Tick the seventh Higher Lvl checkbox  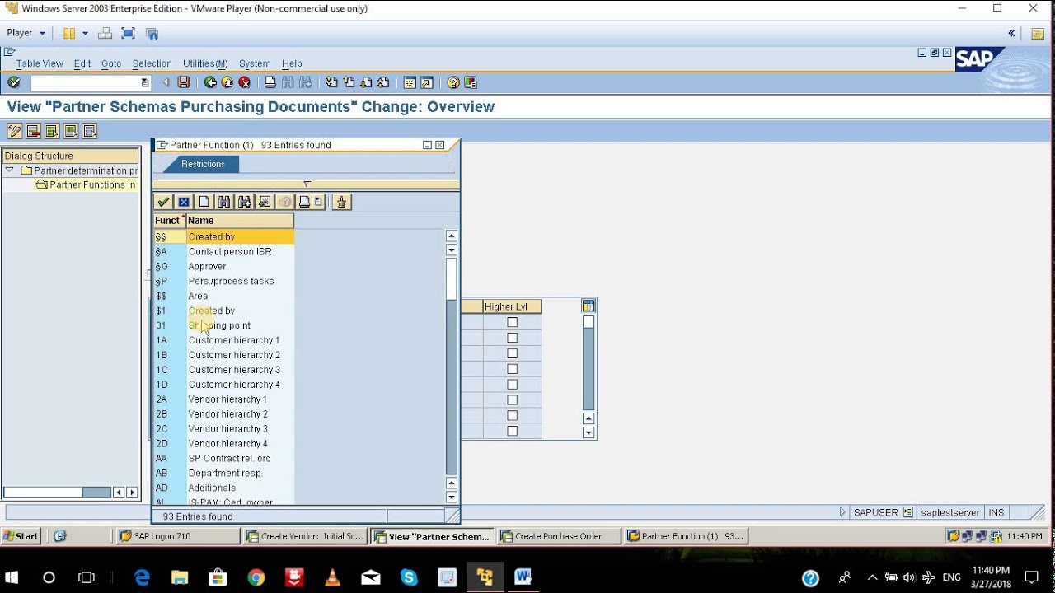512,415
